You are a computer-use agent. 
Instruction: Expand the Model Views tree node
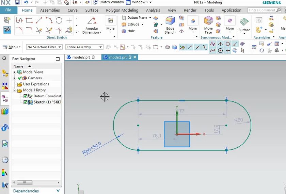(15, 72)
